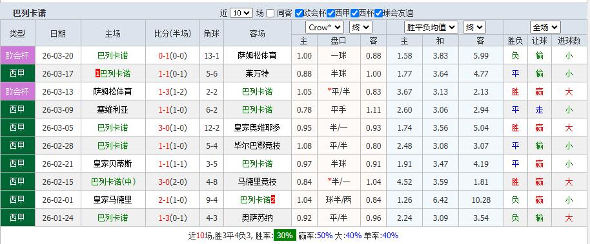This screenshot has height=244, width=590.
Task: Click the 赢率 50% value in summary
Action: pos(325,236)
